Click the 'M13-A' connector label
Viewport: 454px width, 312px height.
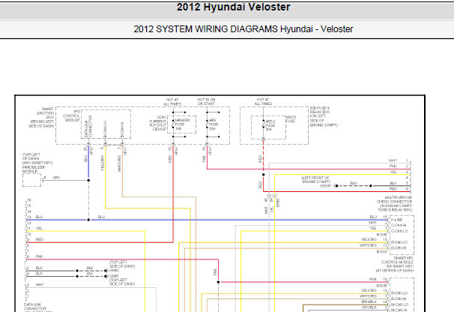(x=381, y=252)
